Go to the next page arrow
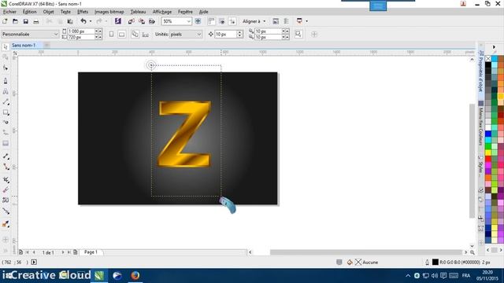The image size is (504, 283). [x=63, y=252]
